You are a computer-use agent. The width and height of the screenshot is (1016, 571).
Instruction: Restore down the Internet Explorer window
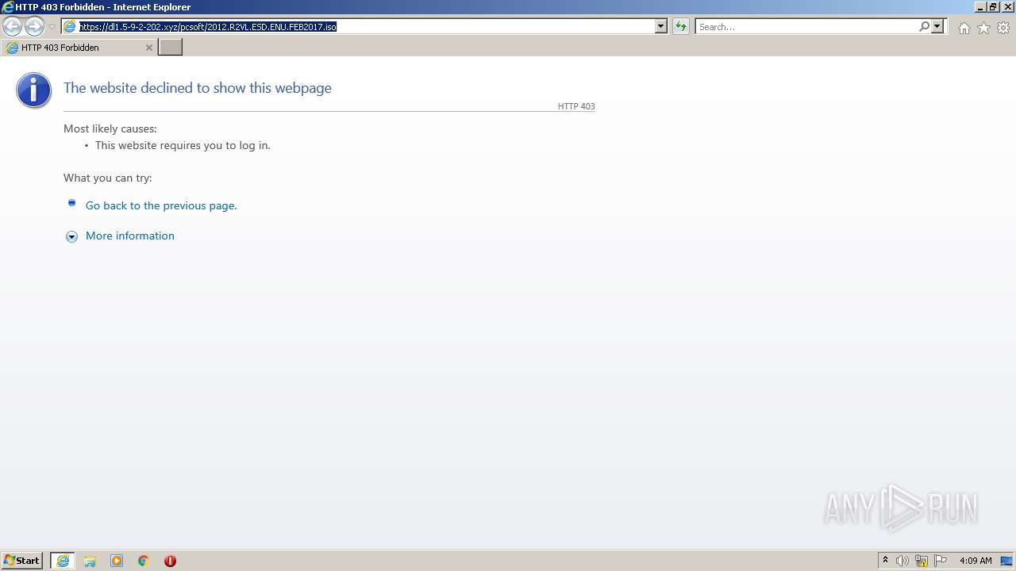(993, 7)
